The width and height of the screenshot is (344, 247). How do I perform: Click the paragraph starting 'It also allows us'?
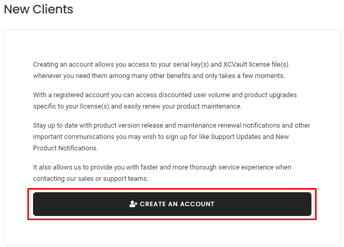click(162, 173)
